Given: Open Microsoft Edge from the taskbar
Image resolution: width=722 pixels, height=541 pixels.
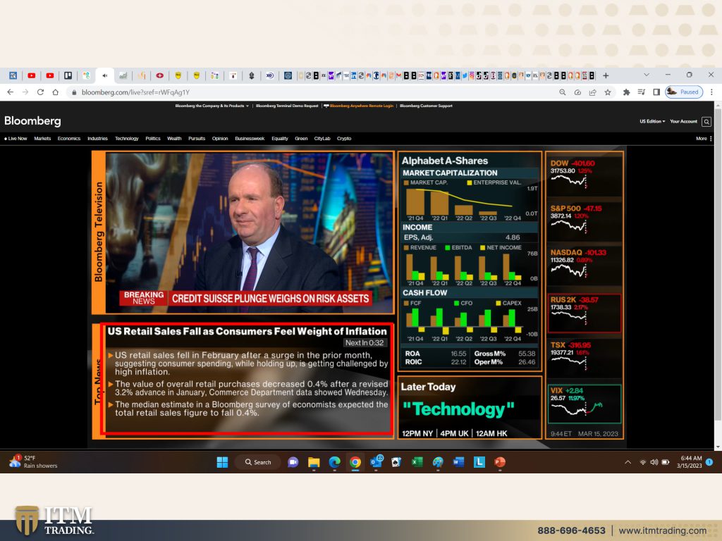Looking at the screenshot, I should point(335,462).
